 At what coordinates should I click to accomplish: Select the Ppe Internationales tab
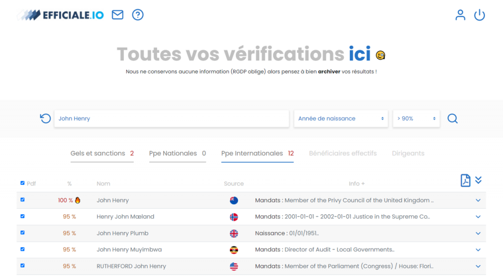point(257,154)
